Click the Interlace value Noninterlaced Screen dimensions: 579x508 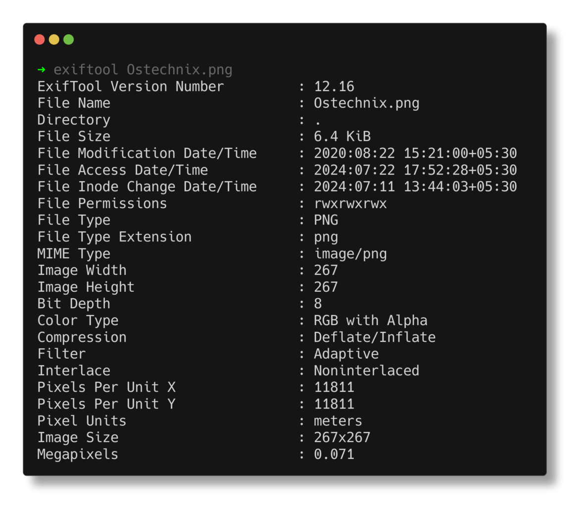[367, 370]
